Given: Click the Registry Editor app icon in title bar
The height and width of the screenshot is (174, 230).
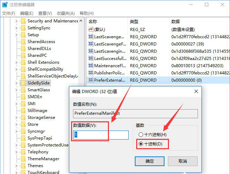Looking at the screenshot, I should click(4, 4).
